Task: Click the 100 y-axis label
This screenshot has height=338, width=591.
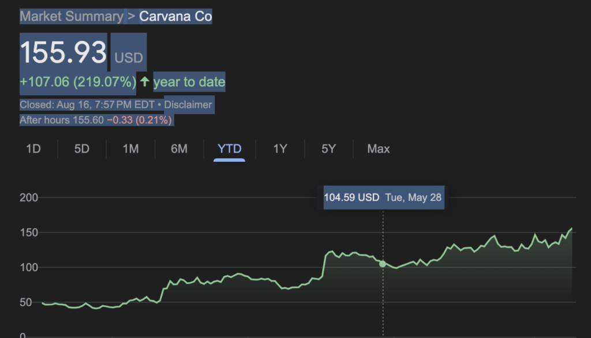Action: (29, 268)
